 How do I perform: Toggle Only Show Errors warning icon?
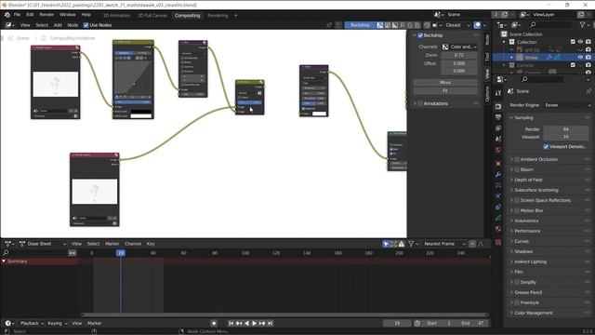[x=401, y=244]
